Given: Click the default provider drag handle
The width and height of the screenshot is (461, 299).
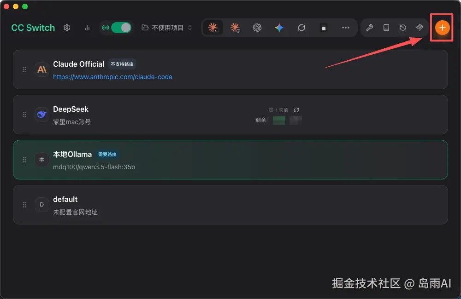Looking at the screenshot, I should pyautogui.click(x=24, y=205).
